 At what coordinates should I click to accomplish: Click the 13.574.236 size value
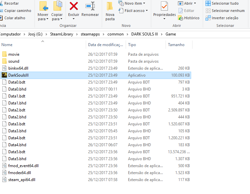point(179,152)
